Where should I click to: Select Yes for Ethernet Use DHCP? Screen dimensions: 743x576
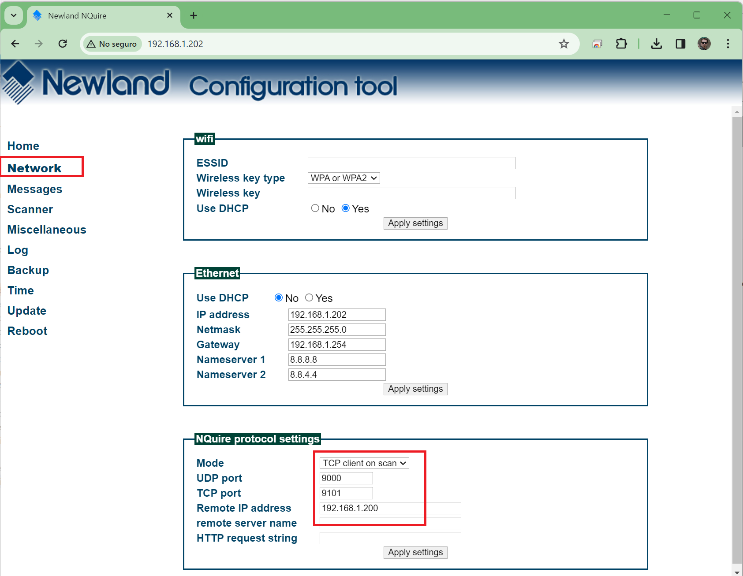tap(309, 298)
